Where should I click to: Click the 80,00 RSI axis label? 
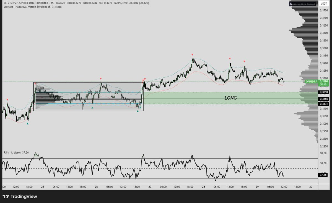323,153
